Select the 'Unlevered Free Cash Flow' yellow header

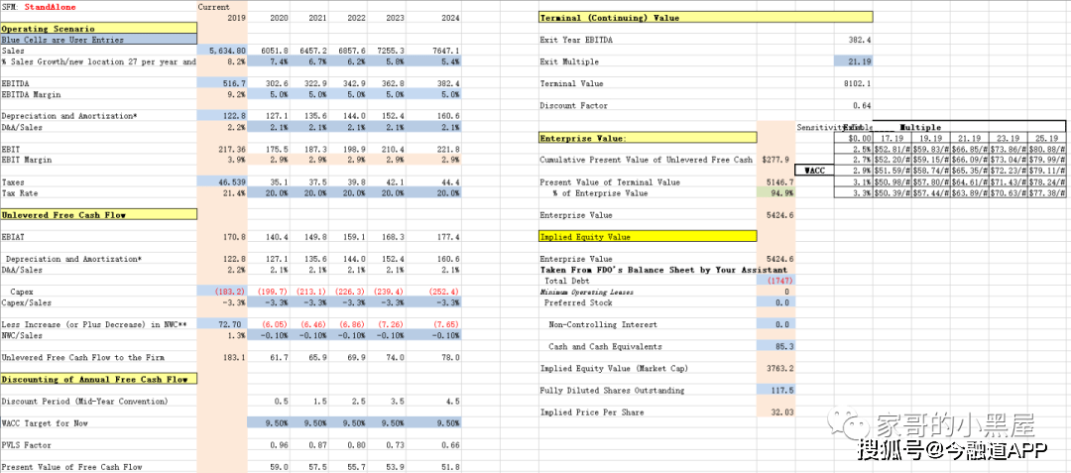click(98, 215)
